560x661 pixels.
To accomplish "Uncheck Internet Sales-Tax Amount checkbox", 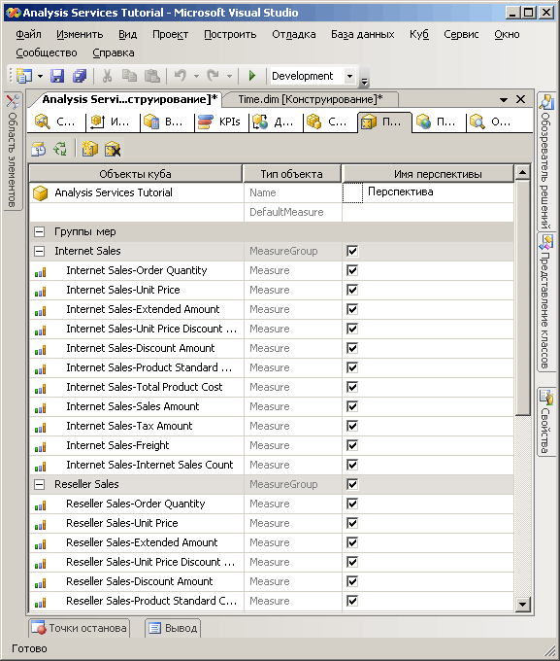I will tap(352, 426).
